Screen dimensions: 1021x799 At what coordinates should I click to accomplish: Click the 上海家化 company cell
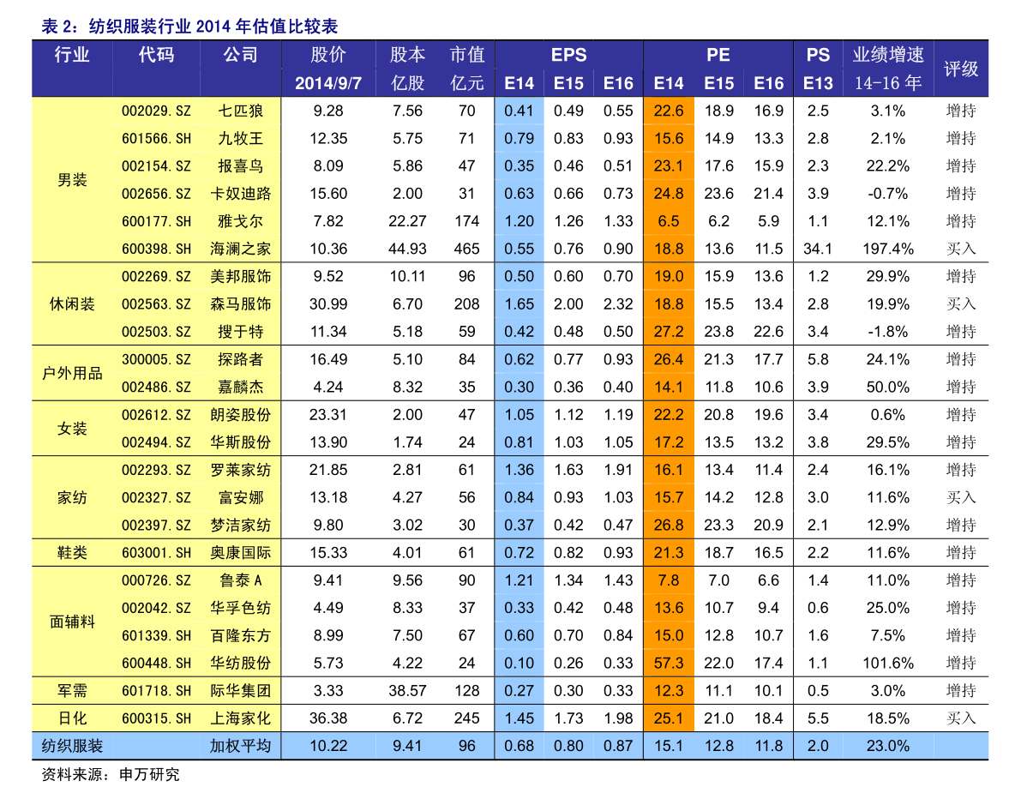(x=240, y=718)
